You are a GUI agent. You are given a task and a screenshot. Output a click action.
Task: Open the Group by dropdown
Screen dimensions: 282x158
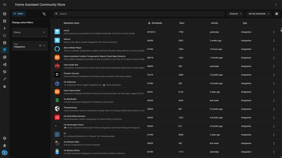(235, 14)
